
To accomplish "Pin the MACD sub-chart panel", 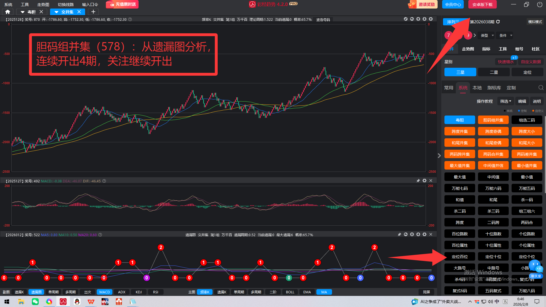I will 418,181.
